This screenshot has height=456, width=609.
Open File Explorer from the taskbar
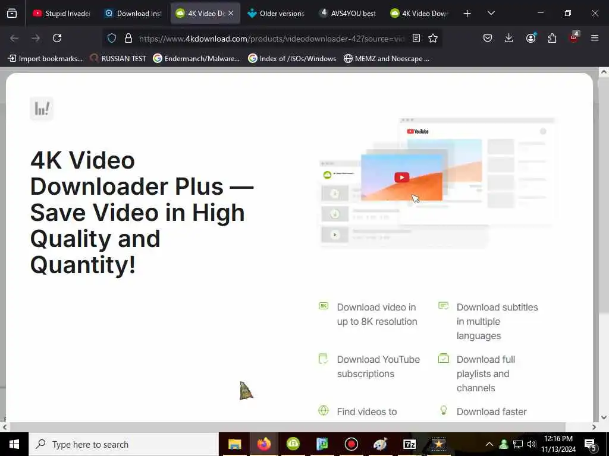234,444
